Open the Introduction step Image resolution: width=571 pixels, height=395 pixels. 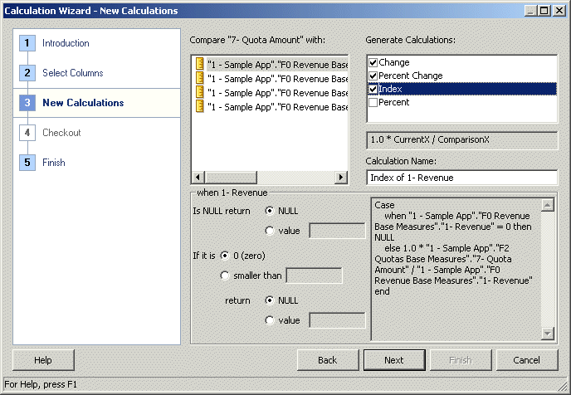point(66,43)
